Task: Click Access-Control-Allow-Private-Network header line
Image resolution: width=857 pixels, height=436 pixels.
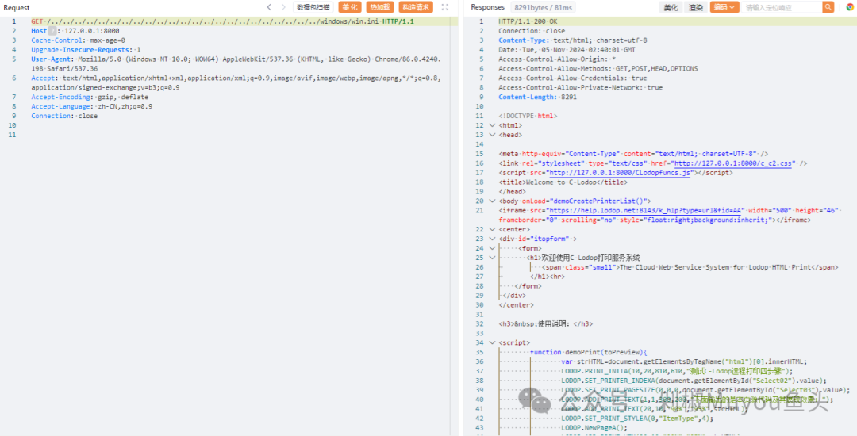Action: click(580, 87)
